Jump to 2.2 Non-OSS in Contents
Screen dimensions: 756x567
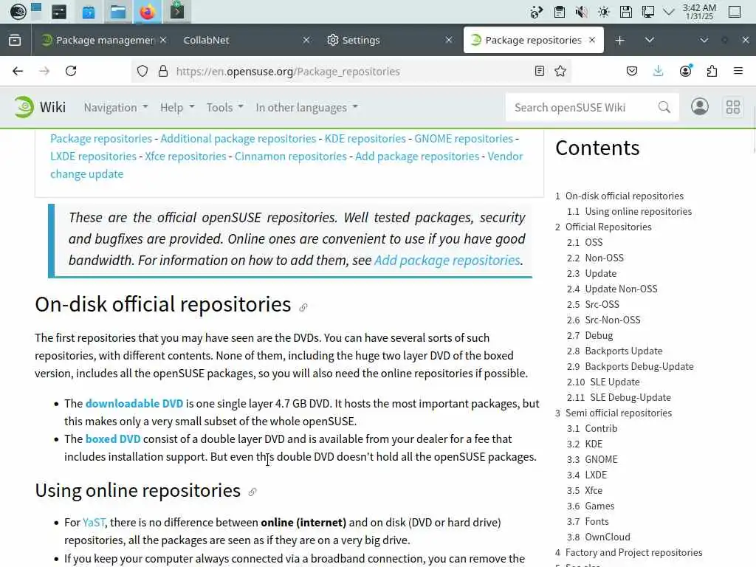point(604,258)
